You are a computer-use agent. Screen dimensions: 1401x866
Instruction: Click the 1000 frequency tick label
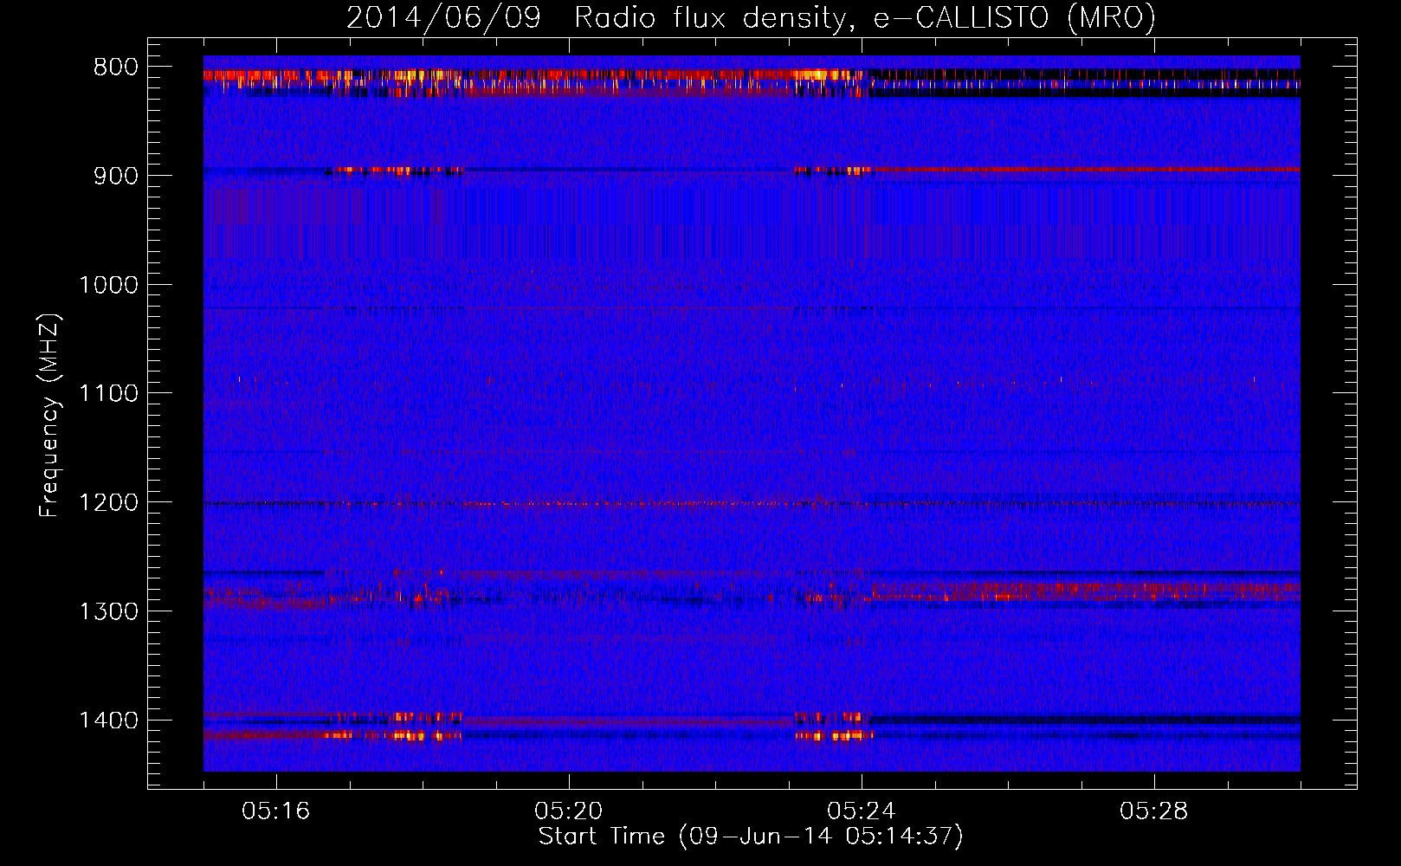coord(108,285)
